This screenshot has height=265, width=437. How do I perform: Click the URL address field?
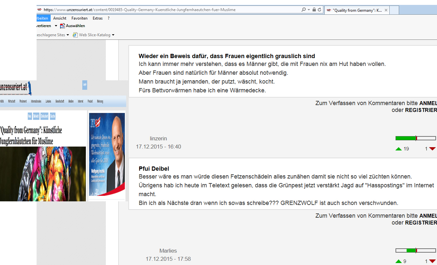pyautogui.click(x=163, y=10)
